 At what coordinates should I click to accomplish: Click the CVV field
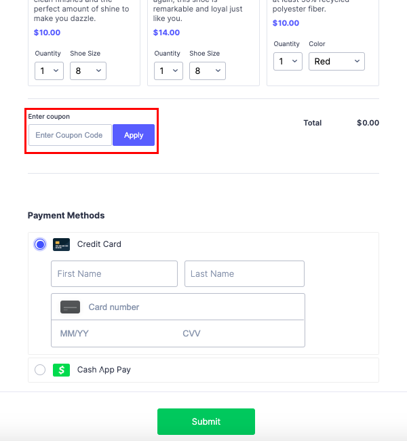coord(237,333)
